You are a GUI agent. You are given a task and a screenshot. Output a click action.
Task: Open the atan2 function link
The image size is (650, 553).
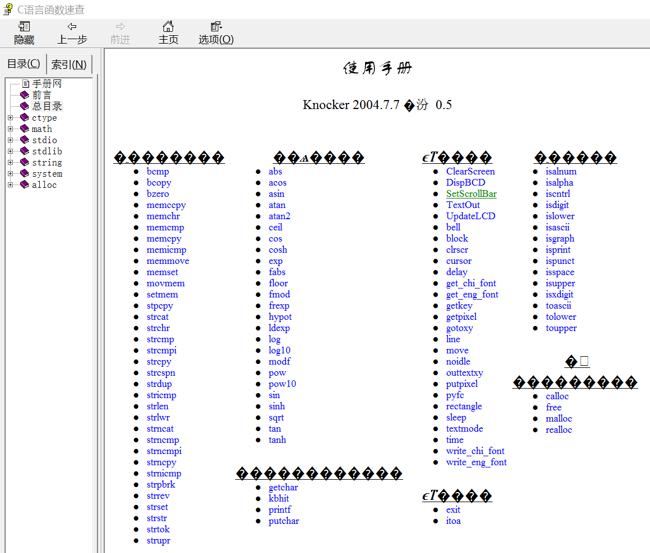coord(279,216)
